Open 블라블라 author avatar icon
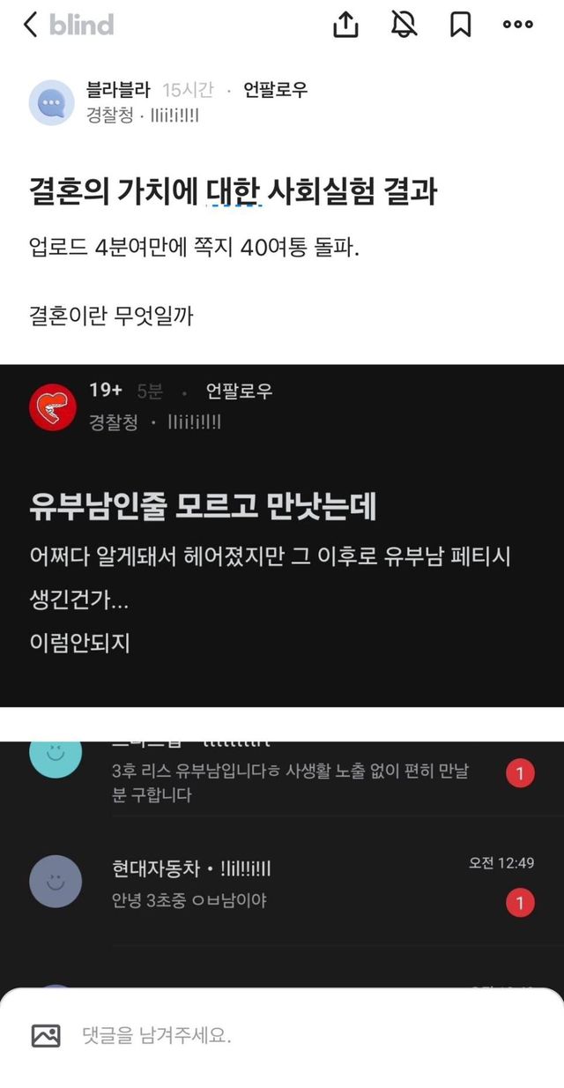Image resolution: width=564 pixels, height=1088 pixels. pyautogui.click(x=52, y=102)
